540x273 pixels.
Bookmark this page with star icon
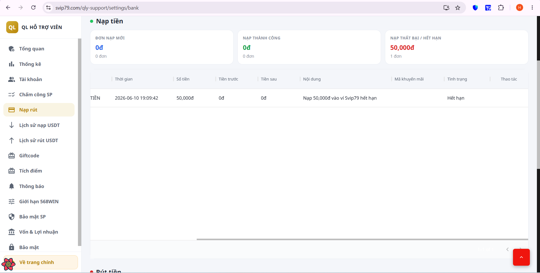pyautogui.click(x=458, y=8)
